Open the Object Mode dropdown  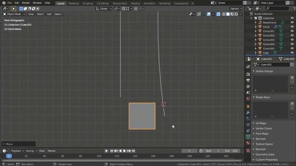tap(14, 14)
